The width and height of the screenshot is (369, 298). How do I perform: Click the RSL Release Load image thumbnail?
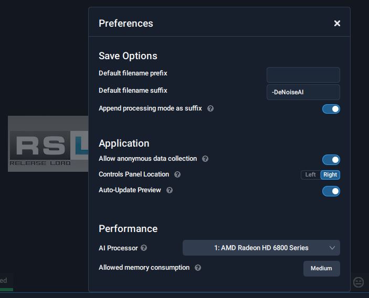[48, 144]
